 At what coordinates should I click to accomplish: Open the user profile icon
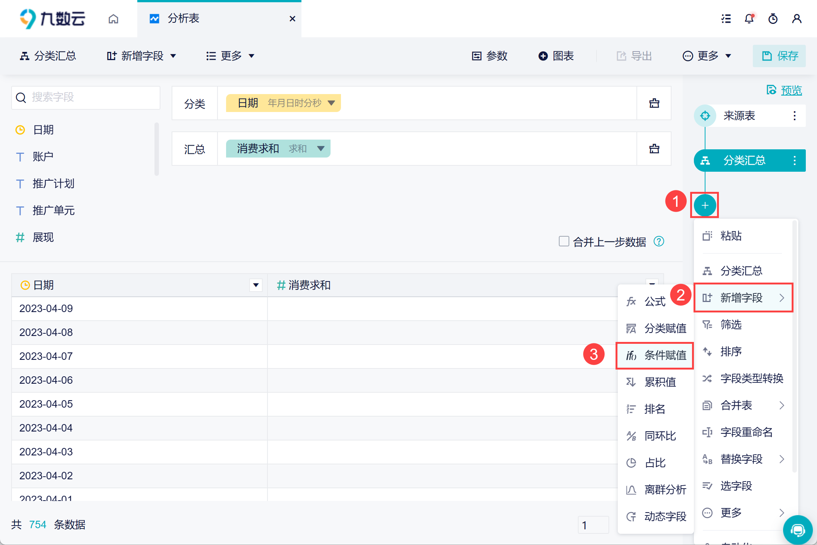point(796,19)
